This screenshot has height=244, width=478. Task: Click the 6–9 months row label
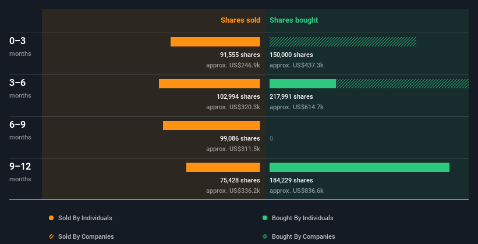pyautogui.click(x=20, y=130)
